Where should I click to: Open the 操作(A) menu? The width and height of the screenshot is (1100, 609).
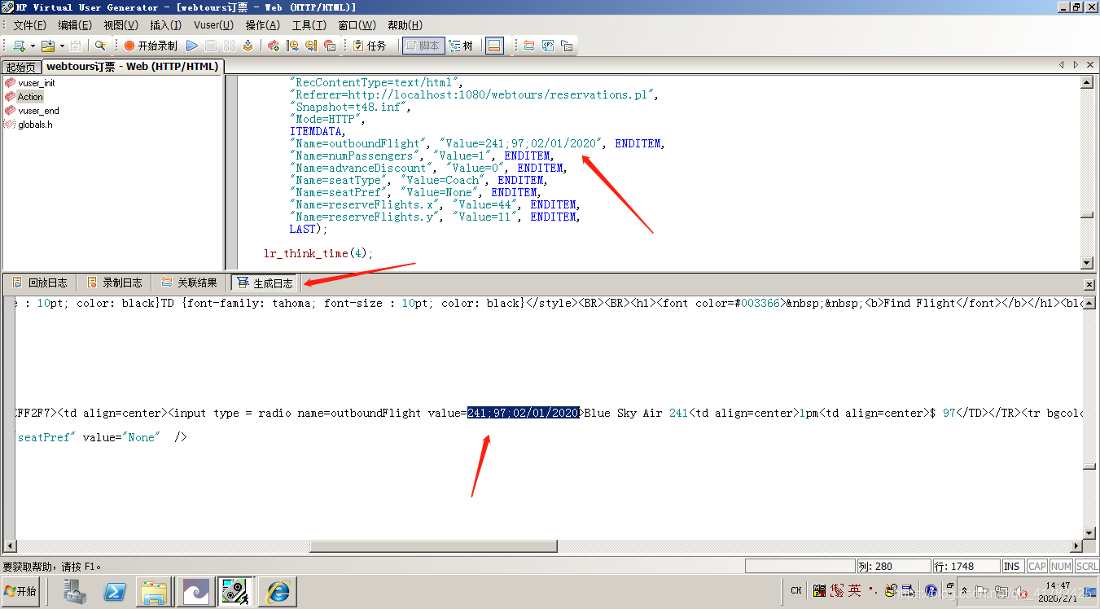pos(262,25)
